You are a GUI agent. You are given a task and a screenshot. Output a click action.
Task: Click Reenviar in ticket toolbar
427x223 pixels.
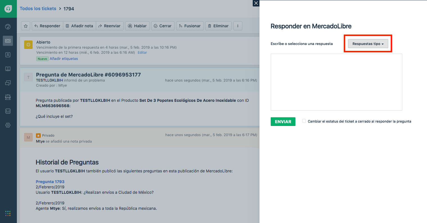[110, 26]
